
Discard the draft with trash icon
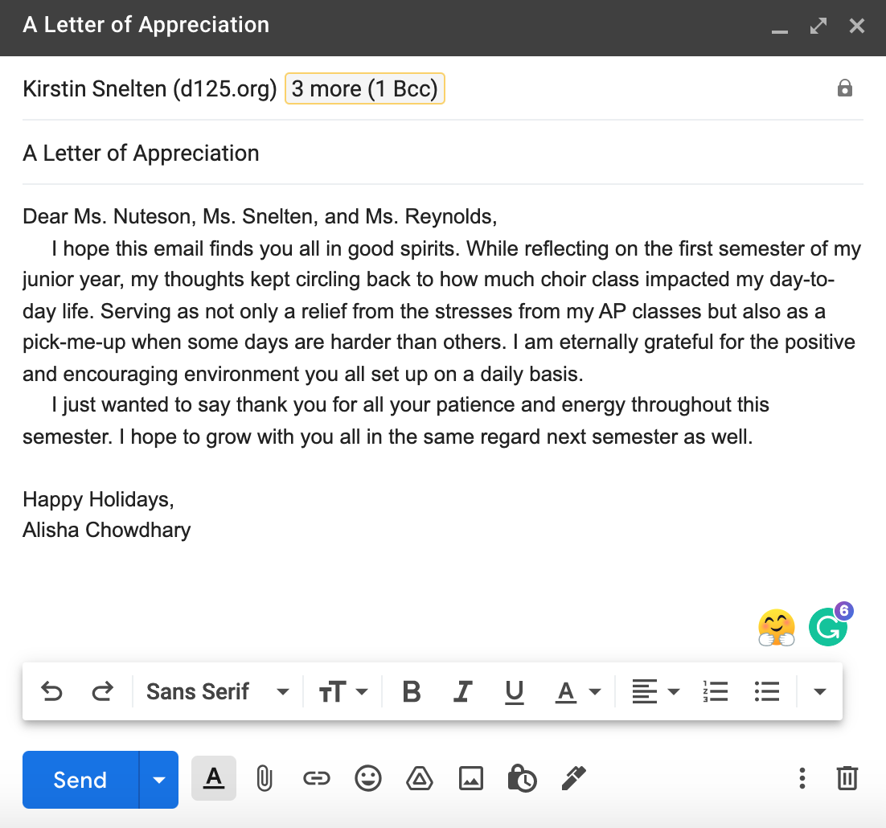[847, 778]
